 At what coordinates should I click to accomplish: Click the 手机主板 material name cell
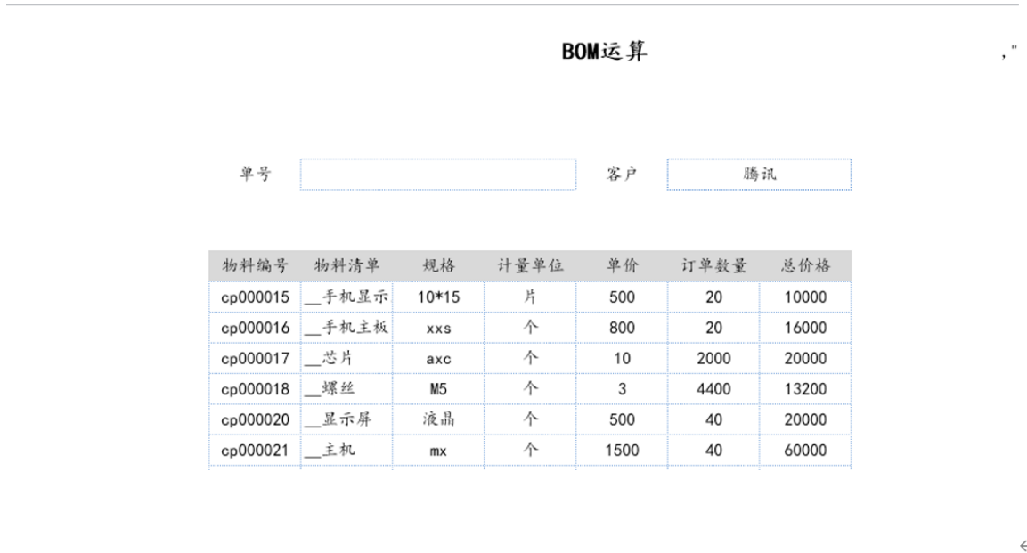click(x=346, y=328)
